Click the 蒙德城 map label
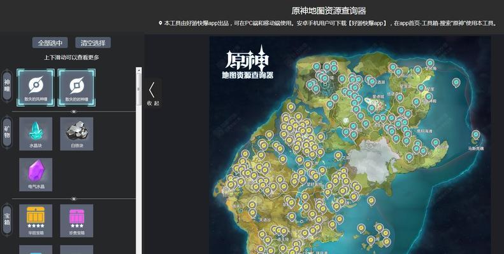The image size is (504, 254). (378, 97)
